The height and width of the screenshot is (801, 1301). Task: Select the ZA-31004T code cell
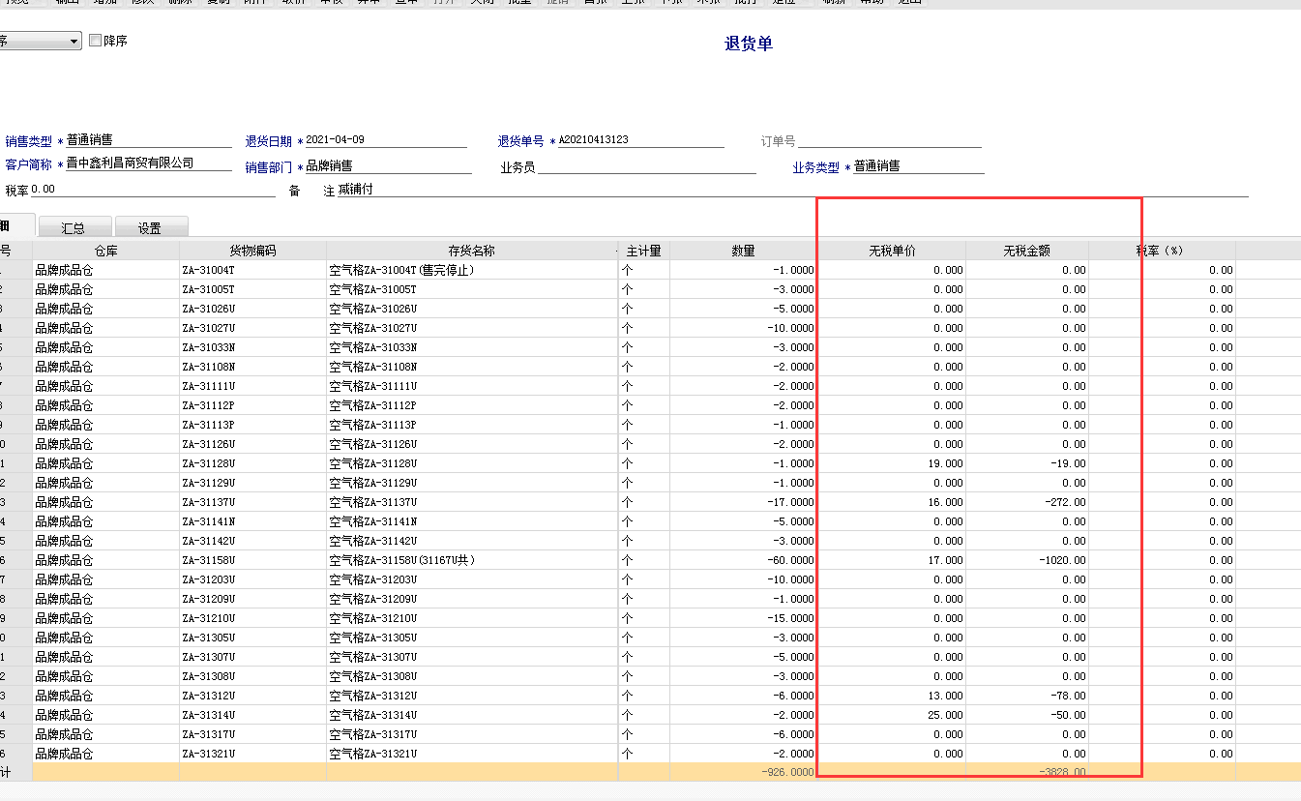tap(252, 270)
